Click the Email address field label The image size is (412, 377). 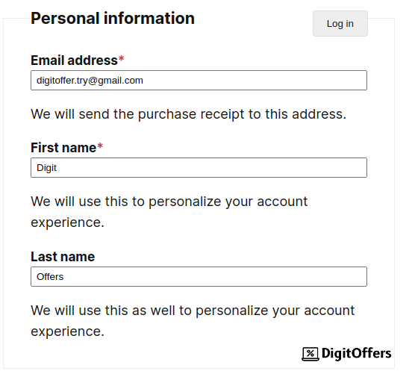coord(74,60)
